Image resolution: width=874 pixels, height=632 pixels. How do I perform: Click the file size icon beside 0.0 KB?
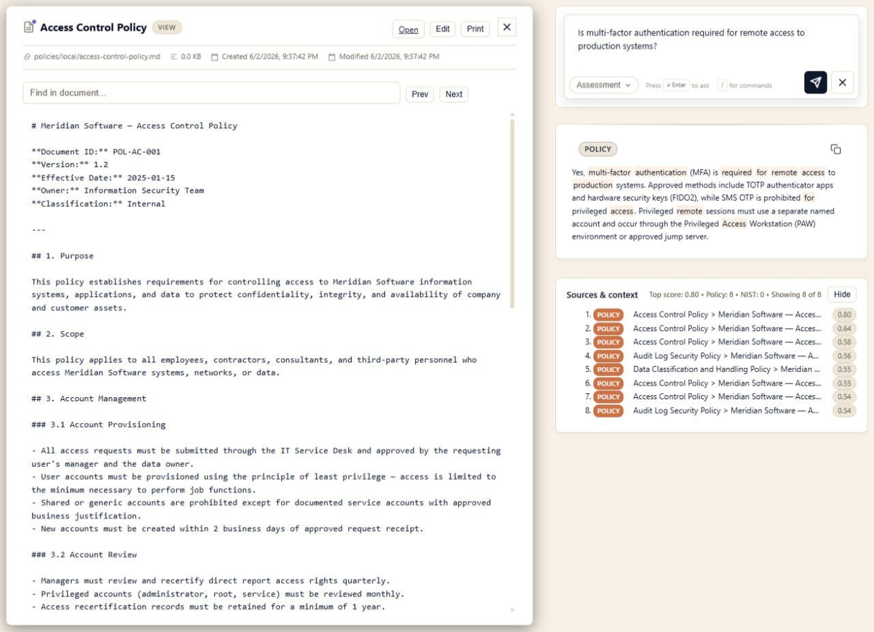pos(173,57)
